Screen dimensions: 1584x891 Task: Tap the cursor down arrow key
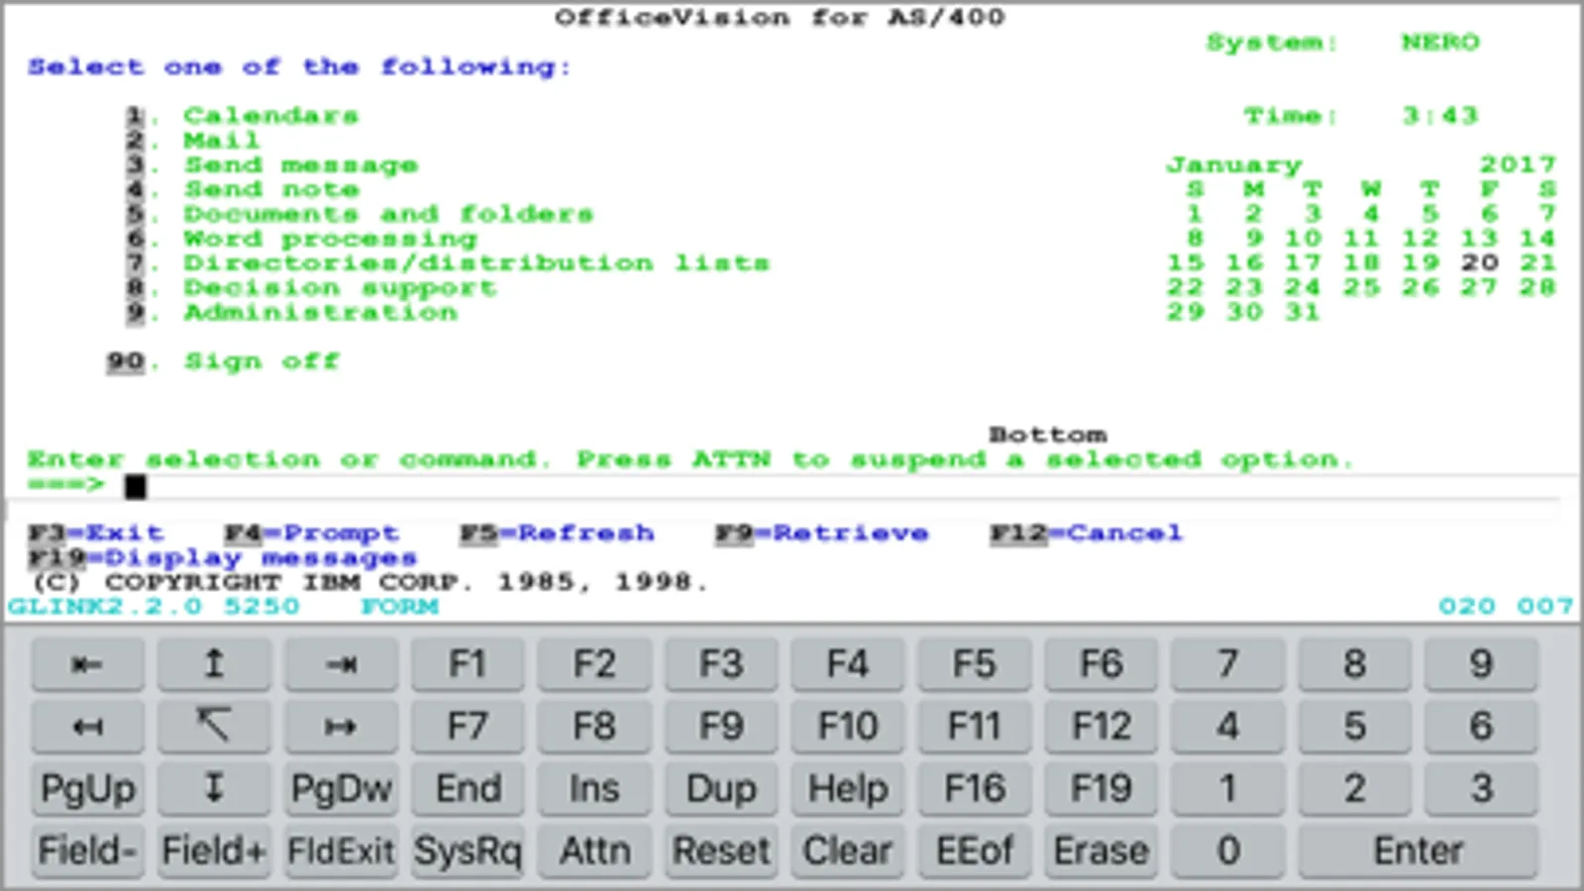pyautogui.click(x=214, y=789)
